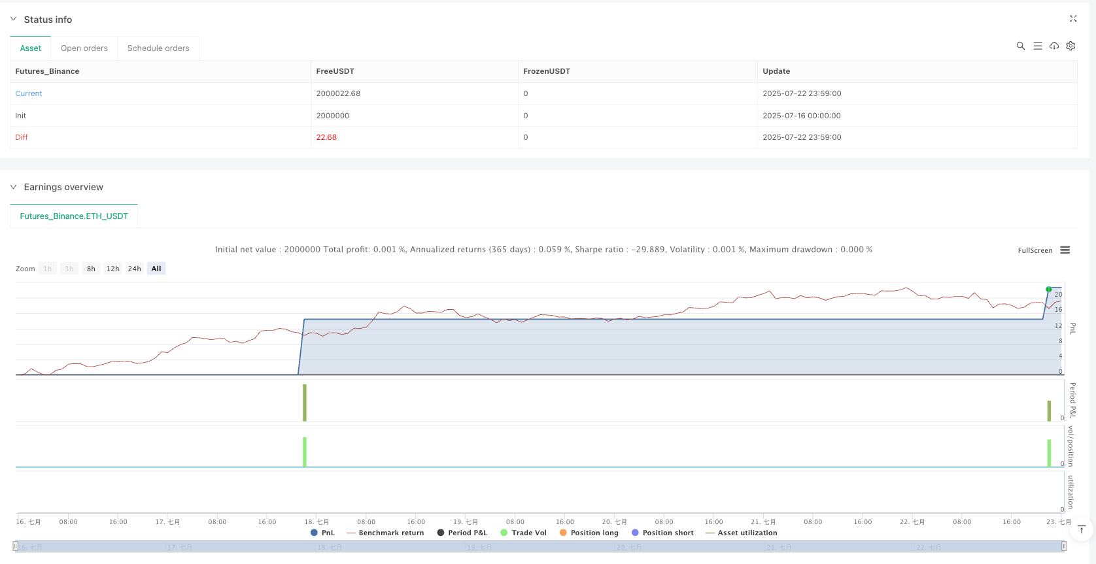The width and height of the screenshot is (1096, 564).
Task: Switch to the Open orders tab
Action: click(84, 48)
